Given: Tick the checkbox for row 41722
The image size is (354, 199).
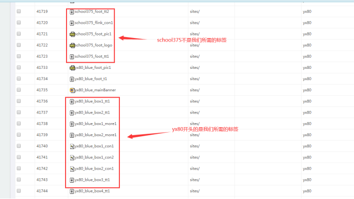Looking at the screenshot, I should point(19,45).
